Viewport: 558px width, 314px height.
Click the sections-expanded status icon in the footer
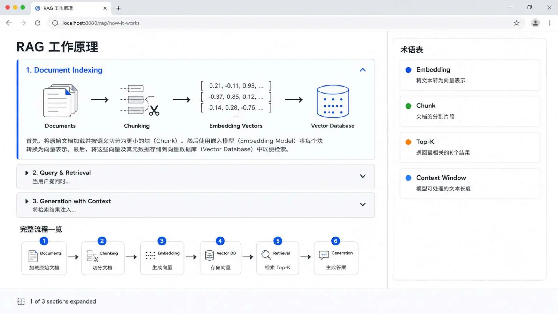21,301
